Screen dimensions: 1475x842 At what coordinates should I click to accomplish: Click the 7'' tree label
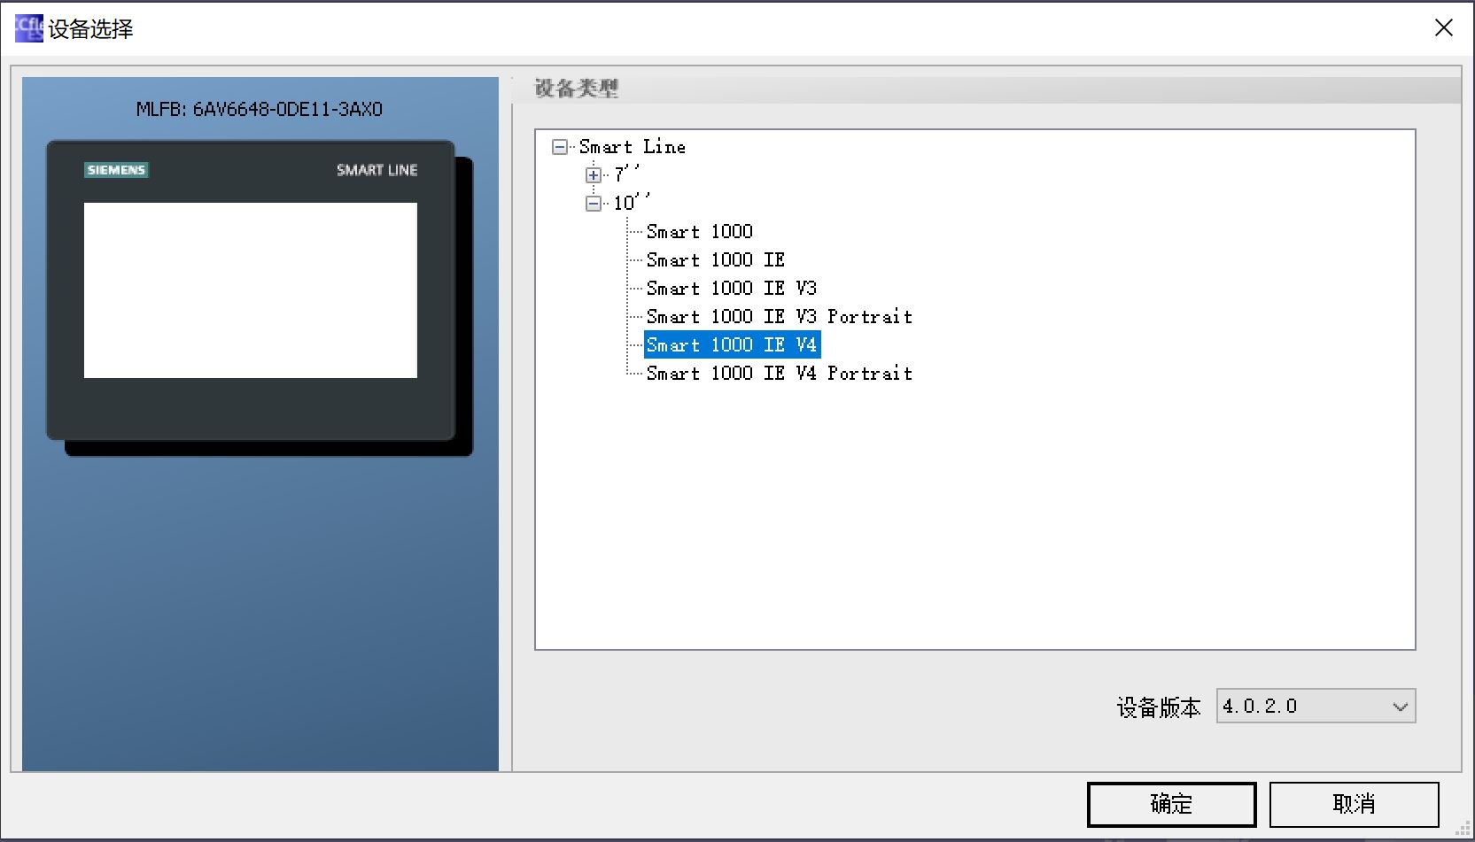[x=625, y=175]
